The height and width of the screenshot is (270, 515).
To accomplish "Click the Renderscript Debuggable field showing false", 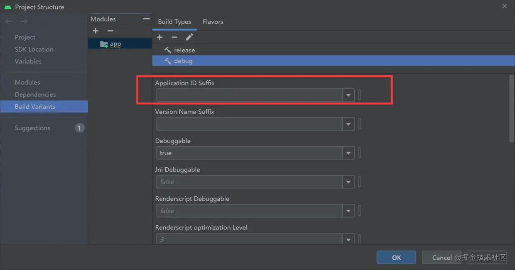I will tap(249, 211).
